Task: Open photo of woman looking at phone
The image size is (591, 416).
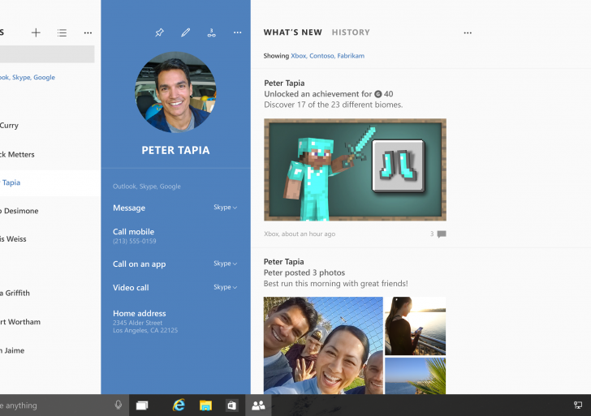Action: click(x=416, y=326)
